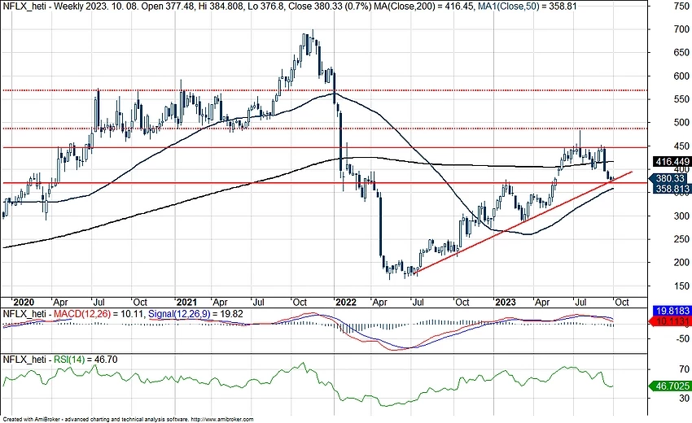Select the red 10.1131 MACD value tag
Screen dimensions: 692x423
tap(669, 321)
